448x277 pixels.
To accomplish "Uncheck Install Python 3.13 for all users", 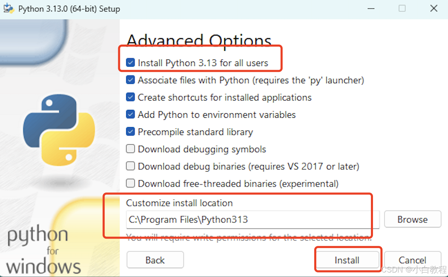I will pos(130,63).
